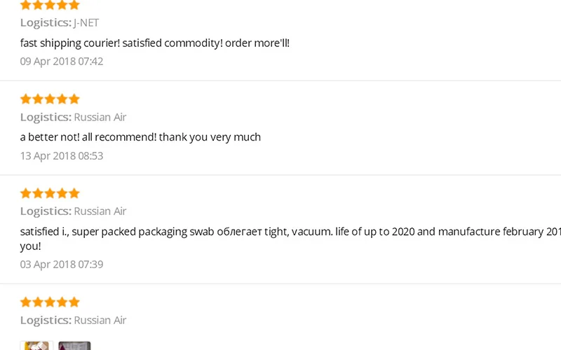Click the '03 Apr 2018 07:39' timestamp
The image size is (561, 350).
point(62,264)
